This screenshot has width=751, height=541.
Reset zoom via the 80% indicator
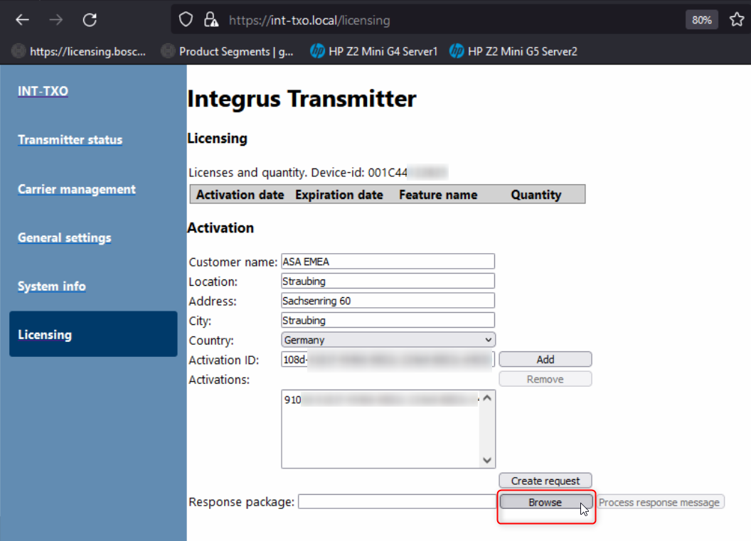coord(701,20)
